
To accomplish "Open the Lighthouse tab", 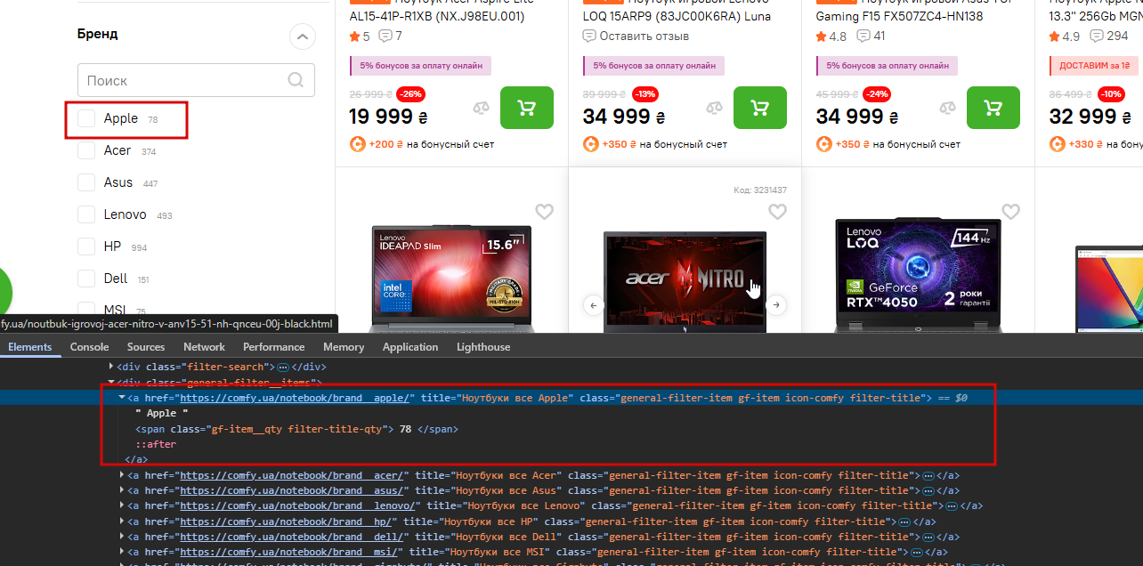I will tap(483, 347).
